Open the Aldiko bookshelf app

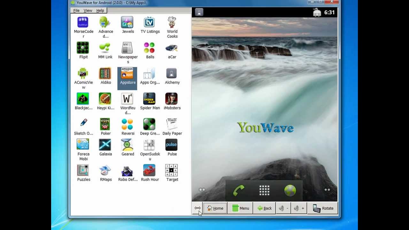pos(105,73)
